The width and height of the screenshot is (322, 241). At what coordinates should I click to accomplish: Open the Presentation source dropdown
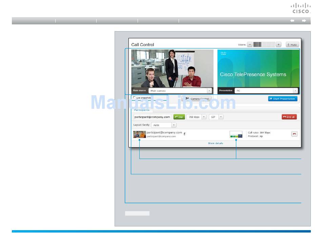coord(266,91)
